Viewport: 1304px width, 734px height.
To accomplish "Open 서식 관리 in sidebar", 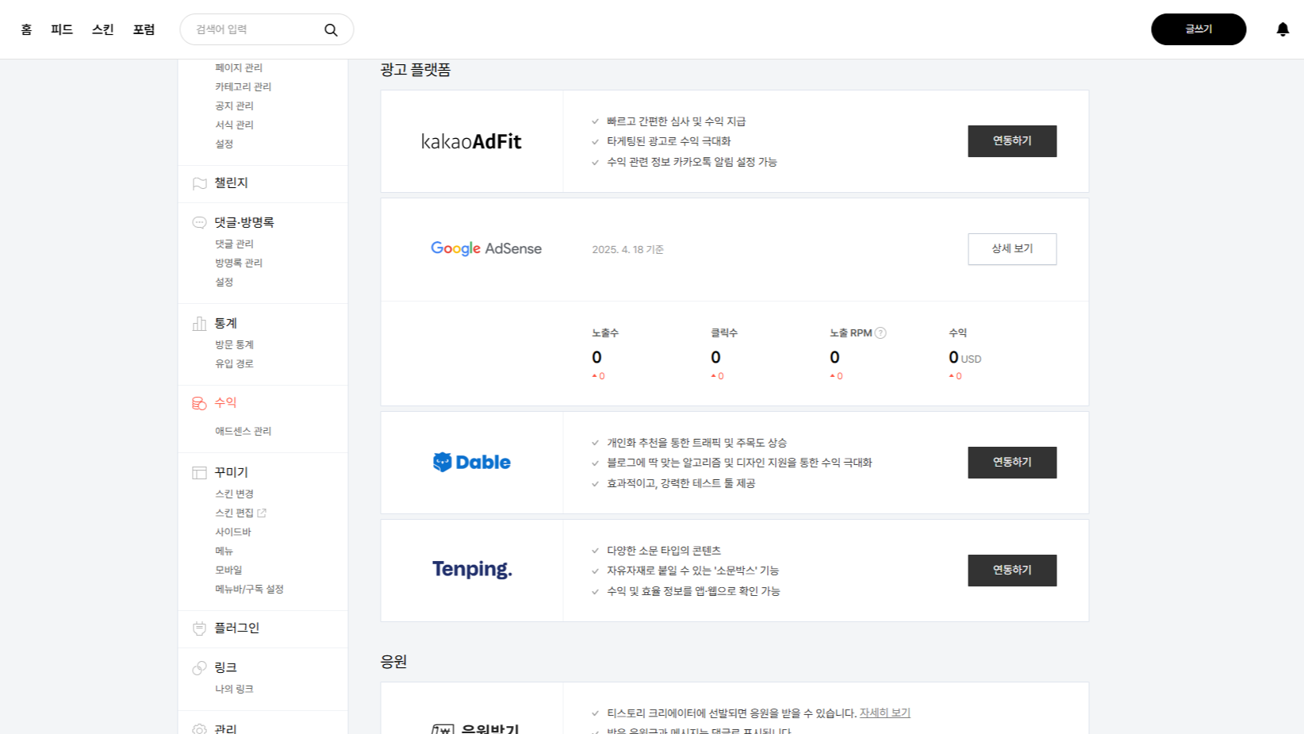I will (x=234, y=125).
